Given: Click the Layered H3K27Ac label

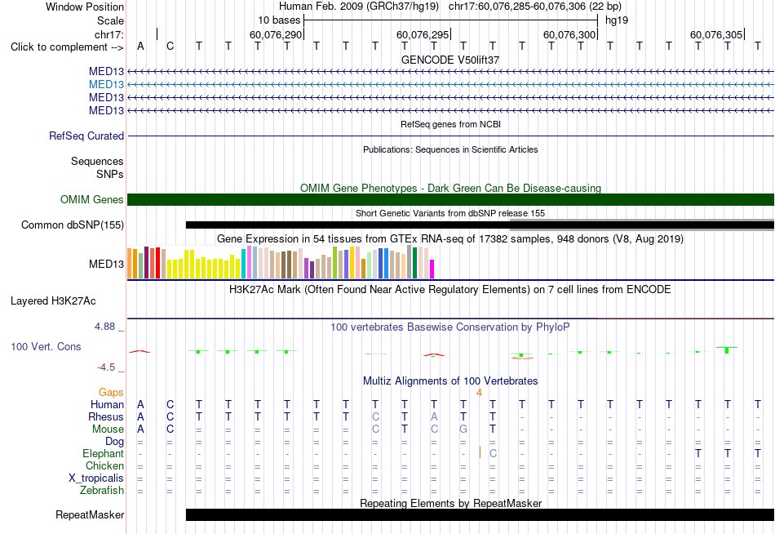Looking at the screenshot, I should click(53, 301).
